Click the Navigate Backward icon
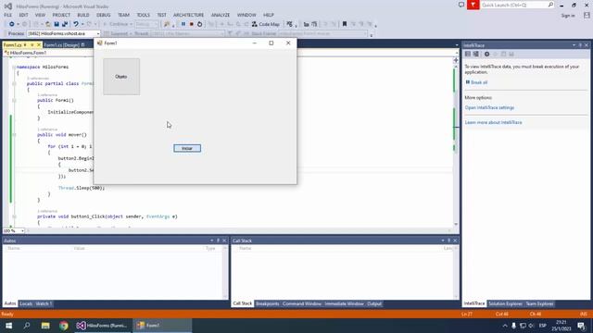This screenshot has width=593, height=333. click(12, 24)
